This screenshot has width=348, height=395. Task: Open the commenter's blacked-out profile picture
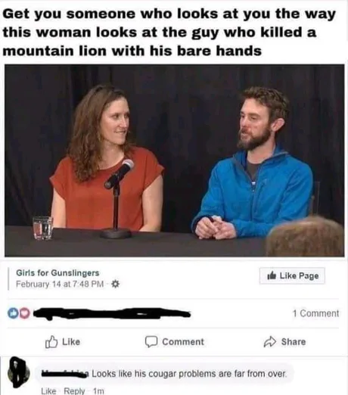[19, 372]
